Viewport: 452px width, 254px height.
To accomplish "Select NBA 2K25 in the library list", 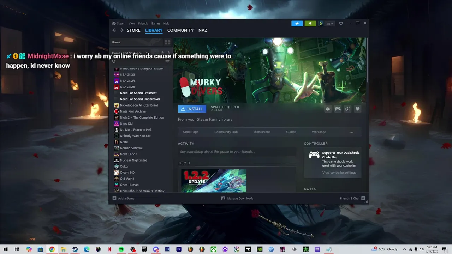I will (127, 87).
